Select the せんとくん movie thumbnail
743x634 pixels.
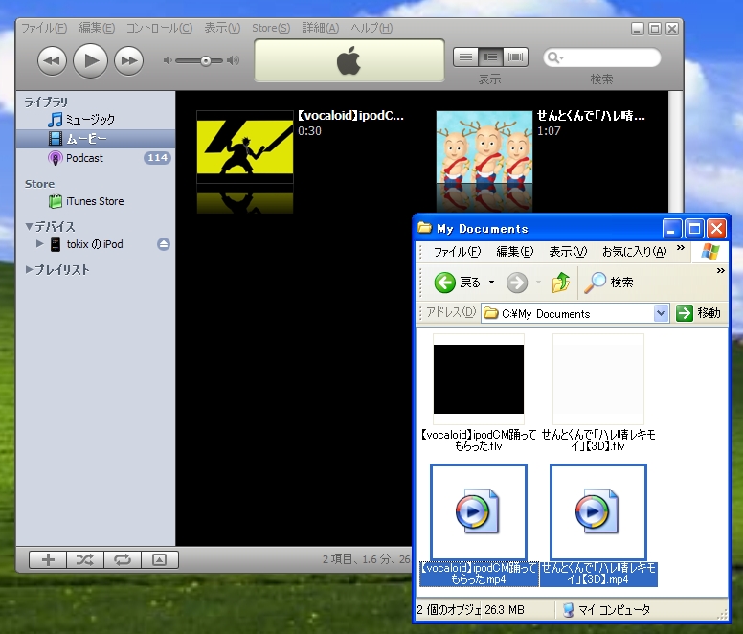484,147
